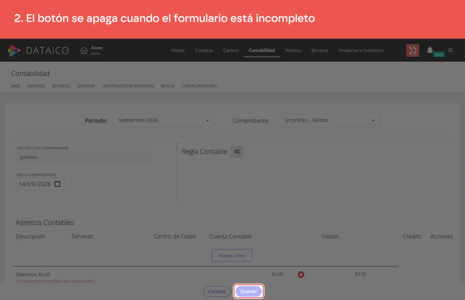Switch to the CONFIGURACIONES tab
The image size is (465, 300).
pos(199,86)
